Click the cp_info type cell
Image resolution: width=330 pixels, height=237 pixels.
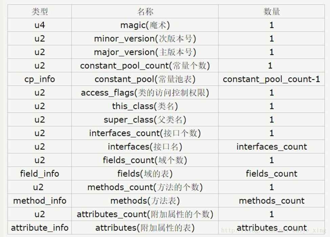pos(40,79)
